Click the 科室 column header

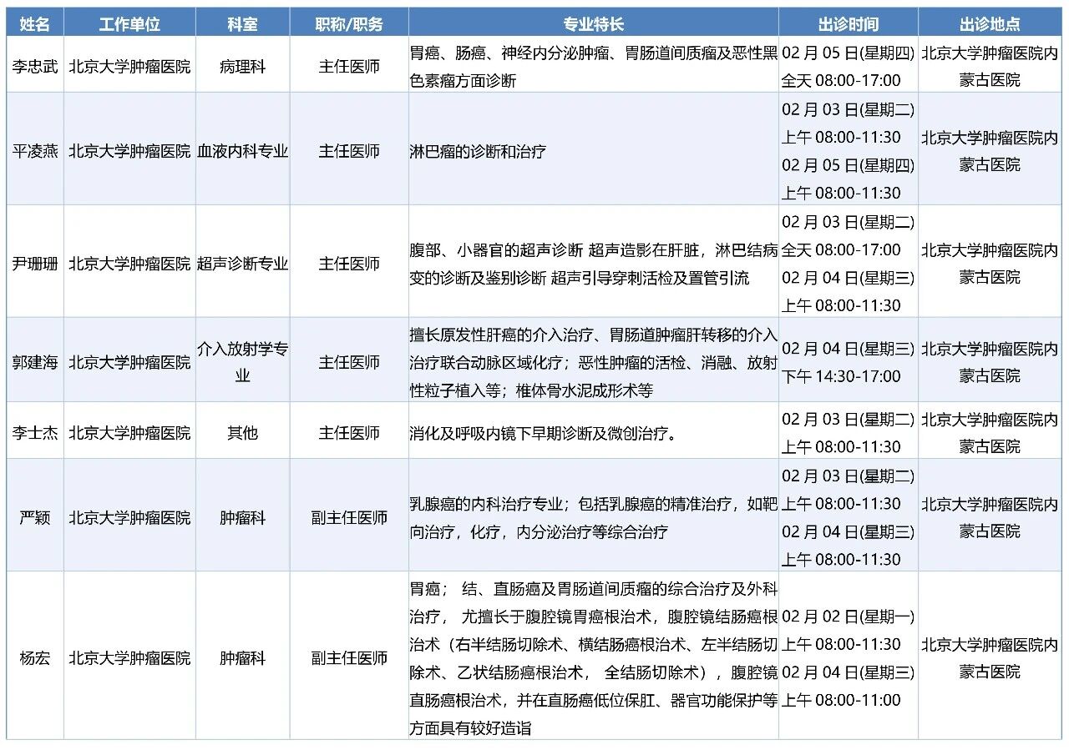click(x=242, y=24)
